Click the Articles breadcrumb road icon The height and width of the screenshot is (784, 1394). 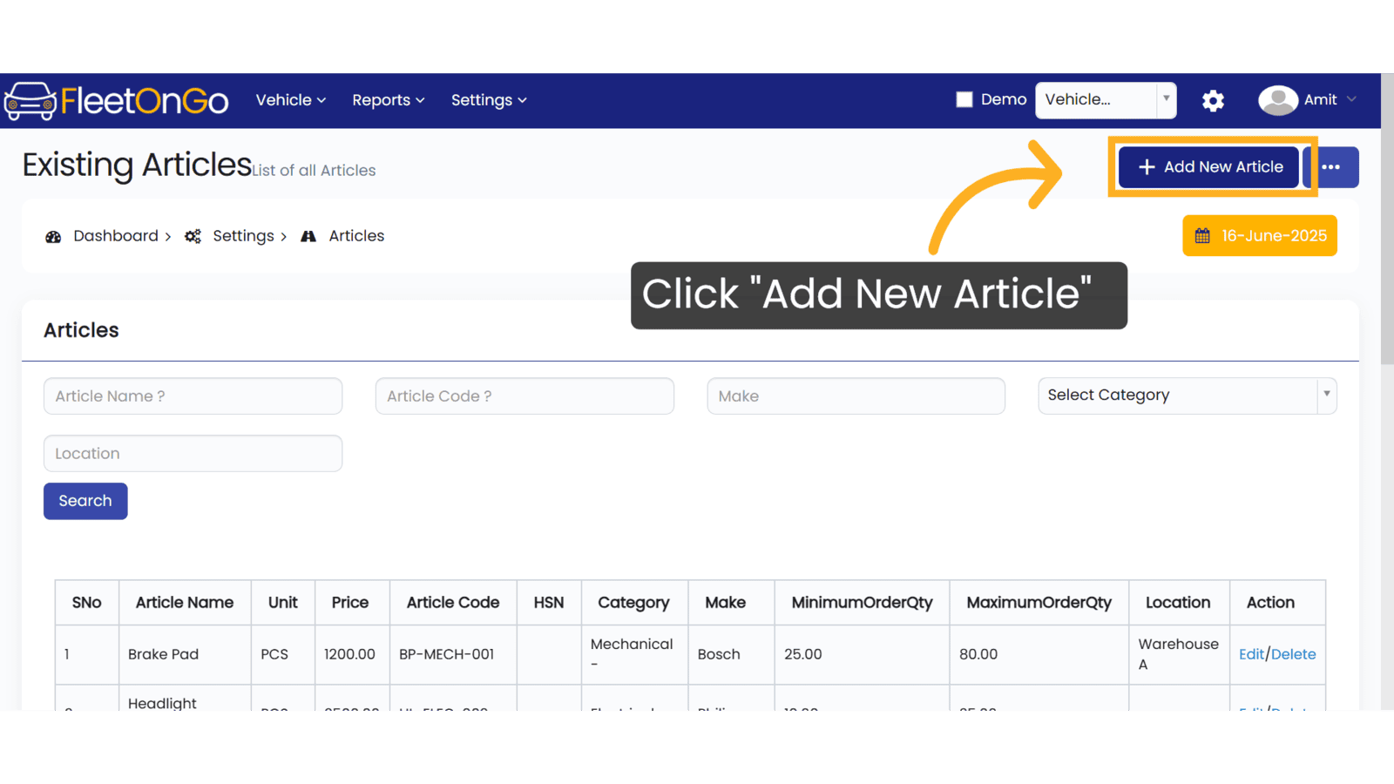coord(308,236)
